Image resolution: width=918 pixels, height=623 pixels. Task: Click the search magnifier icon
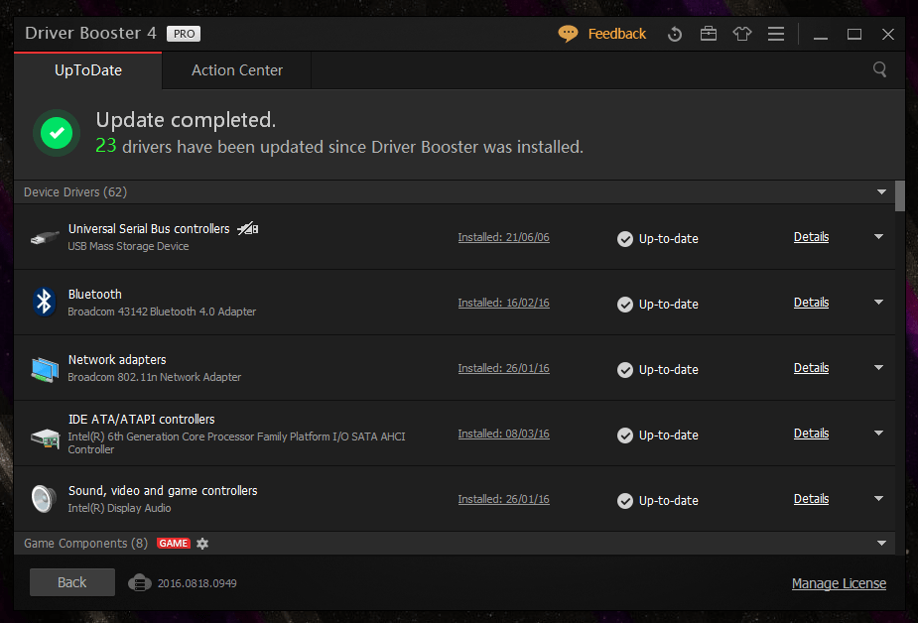pyautogui.click(x=879, y=69)
